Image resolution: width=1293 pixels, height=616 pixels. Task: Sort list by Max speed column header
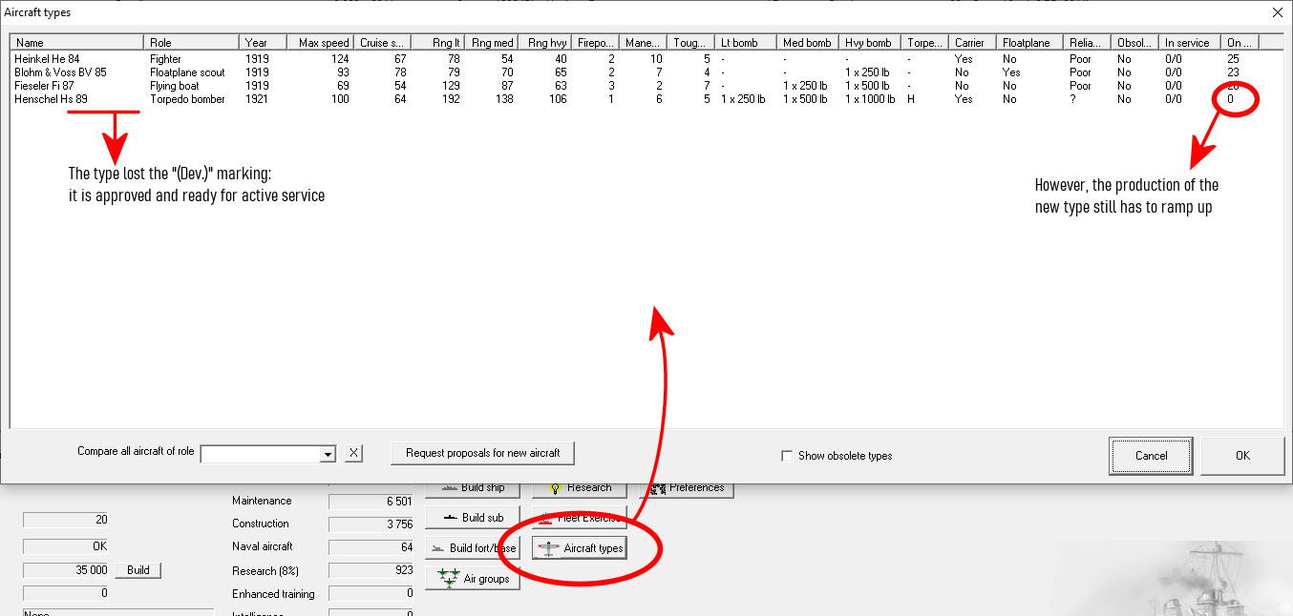click(319, 43)
